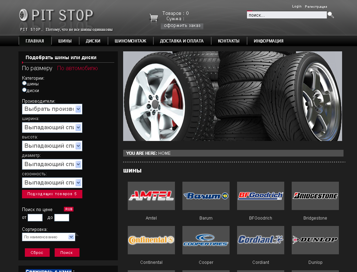This screenshot has height=272, width=357.
Task: Open the shopping cart icon
Action: (x=154, y=17)
